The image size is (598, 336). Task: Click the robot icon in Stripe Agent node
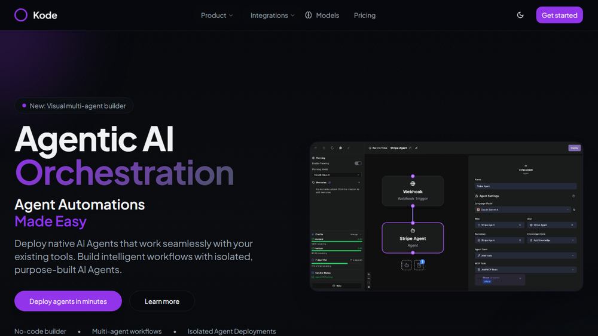[413, 230]
